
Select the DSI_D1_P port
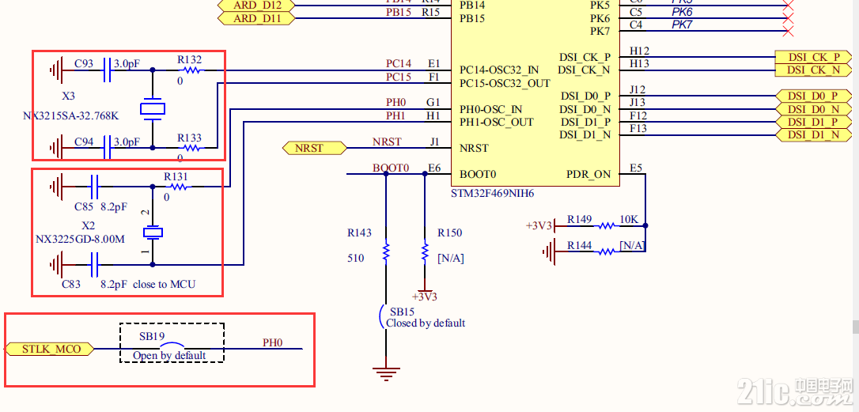pyautogui.click(x=814, y=122)
